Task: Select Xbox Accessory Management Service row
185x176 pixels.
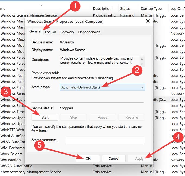Action: (x=31, y=172)
